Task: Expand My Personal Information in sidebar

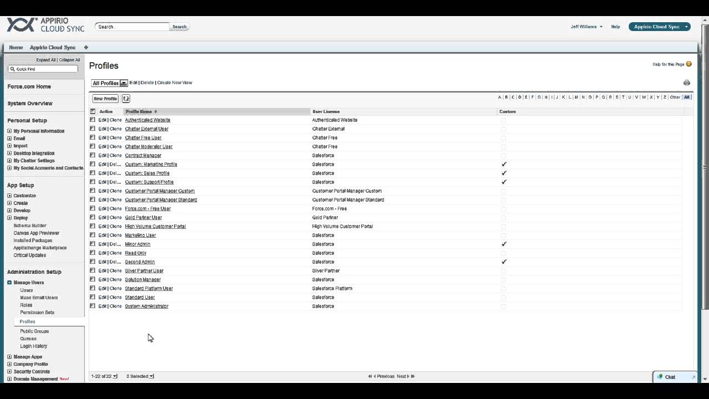Action: 9,131
